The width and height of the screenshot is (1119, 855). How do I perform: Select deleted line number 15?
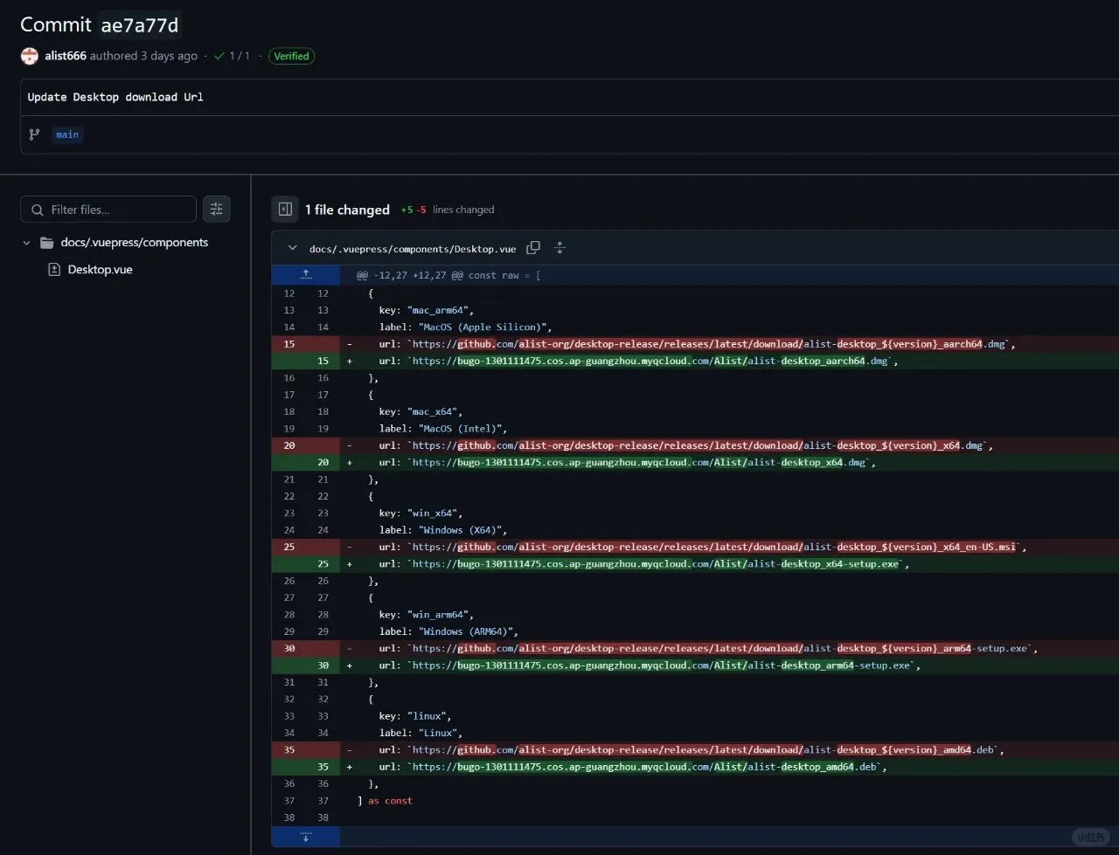pyautogui.click(x=289, y=344)
